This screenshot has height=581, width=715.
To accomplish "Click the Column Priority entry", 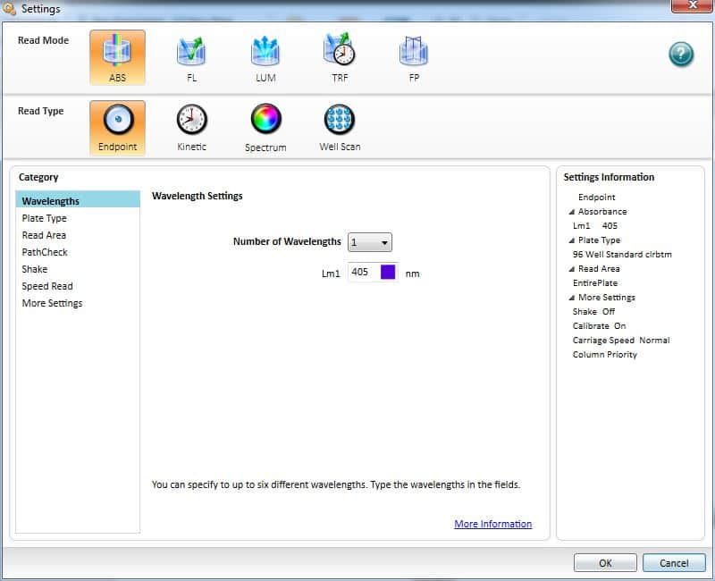I will tap(605, 354).
